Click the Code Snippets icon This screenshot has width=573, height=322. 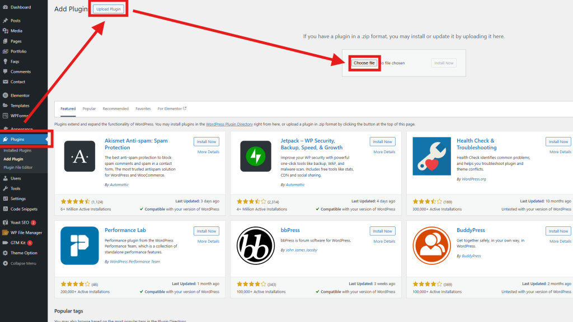6,209
